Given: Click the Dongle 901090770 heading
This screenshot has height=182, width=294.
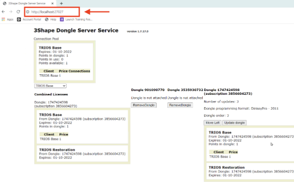Looking at the screenshot, I should point(148,90).
